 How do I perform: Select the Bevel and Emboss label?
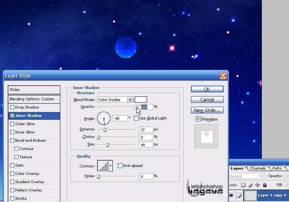click(31, 140)
